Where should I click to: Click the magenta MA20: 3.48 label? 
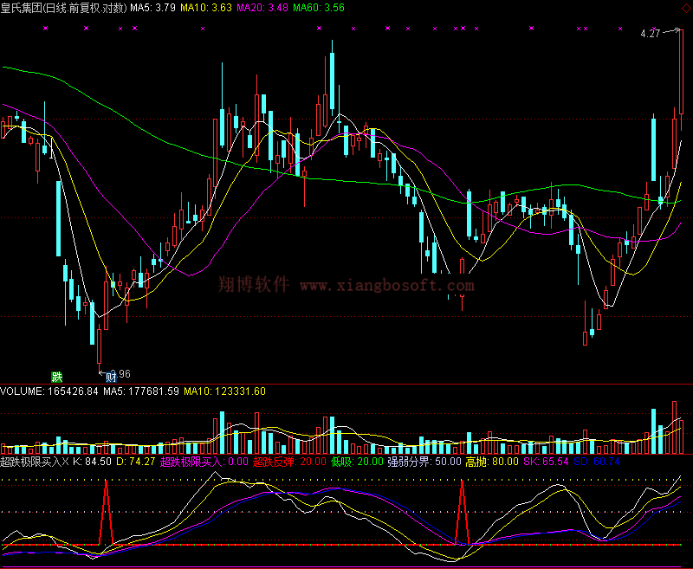click(262, 8)
